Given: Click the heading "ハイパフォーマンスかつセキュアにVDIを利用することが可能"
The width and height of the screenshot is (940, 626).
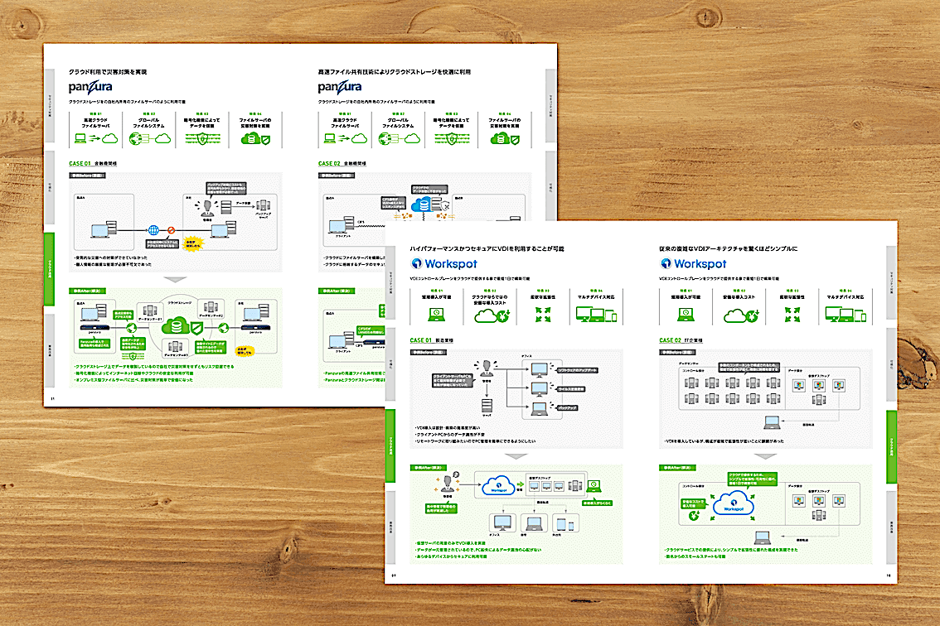Looking at the screenshot, I should tap(487, 248).
